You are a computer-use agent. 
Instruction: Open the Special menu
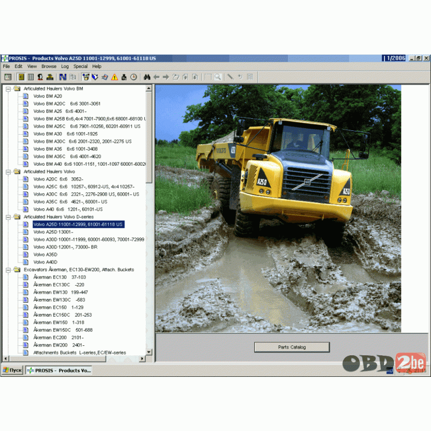tap(80, 66)
